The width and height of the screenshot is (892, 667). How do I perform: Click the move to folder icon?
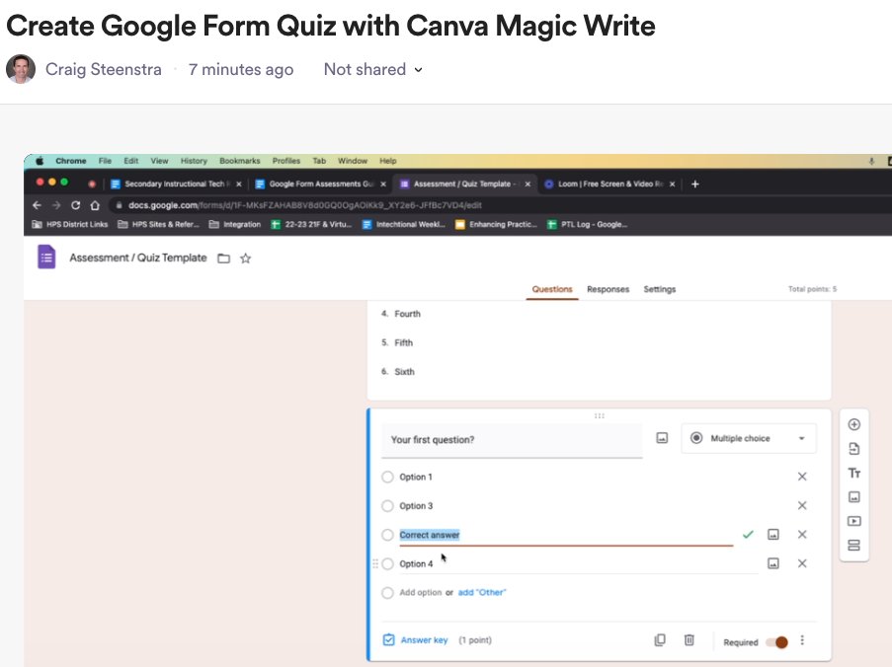(x=223, y=259)
